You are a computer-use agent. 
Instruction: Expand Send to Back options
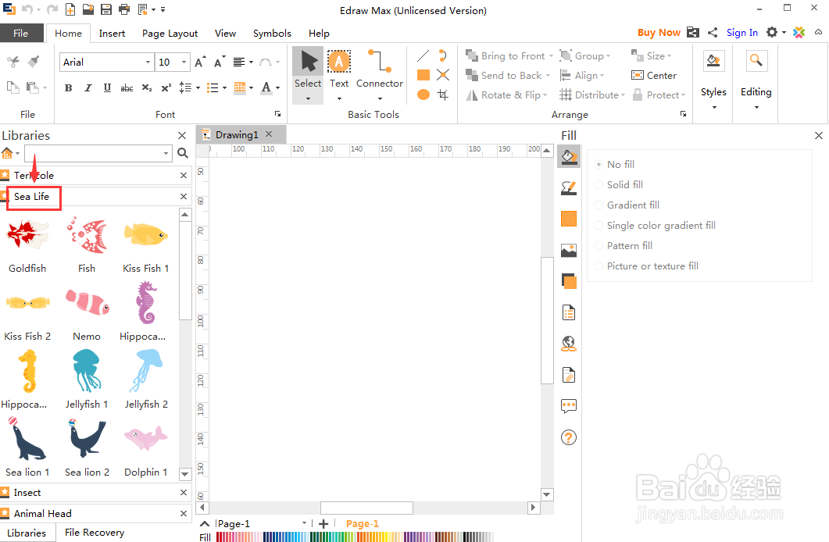pyautogui.click(x=548, y=76)
